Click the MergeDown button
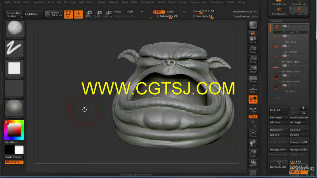This screenshot has height=178, width=317. click(x=279, y=150)
